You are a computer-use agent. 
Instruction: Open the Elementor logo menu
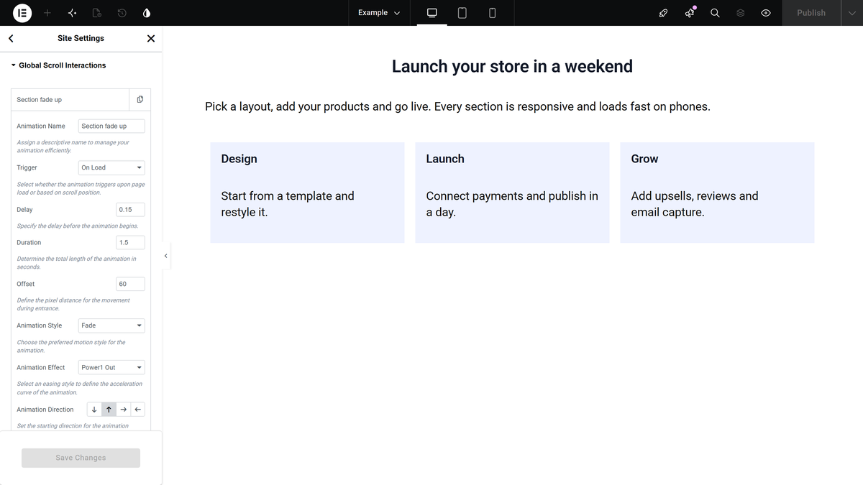coord(22,13)
